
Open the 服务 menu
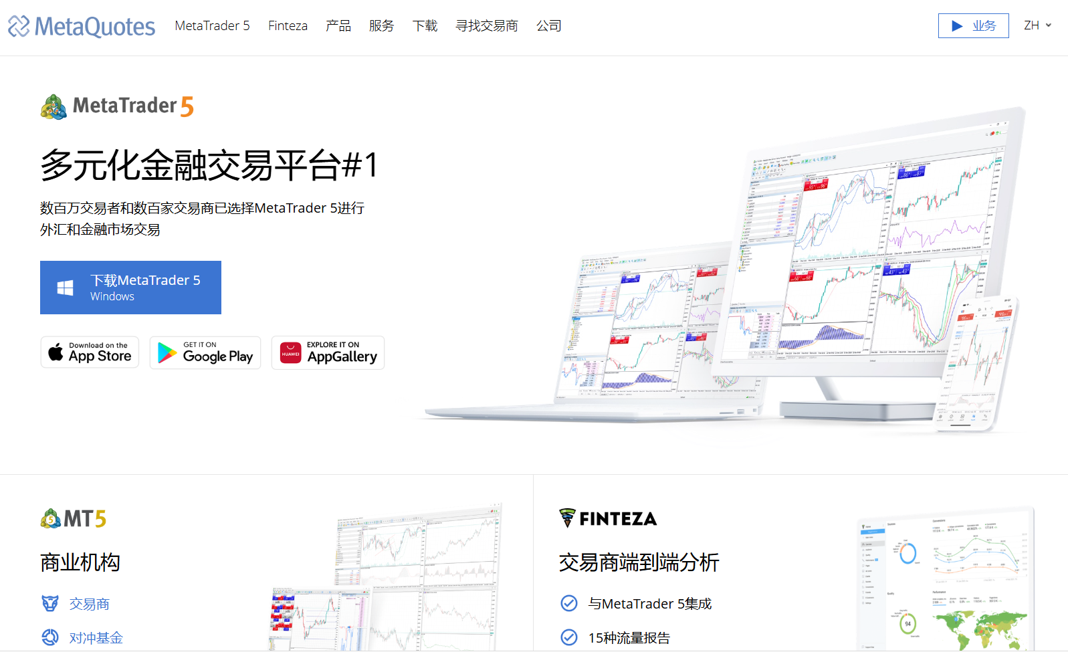click(381, 25)
